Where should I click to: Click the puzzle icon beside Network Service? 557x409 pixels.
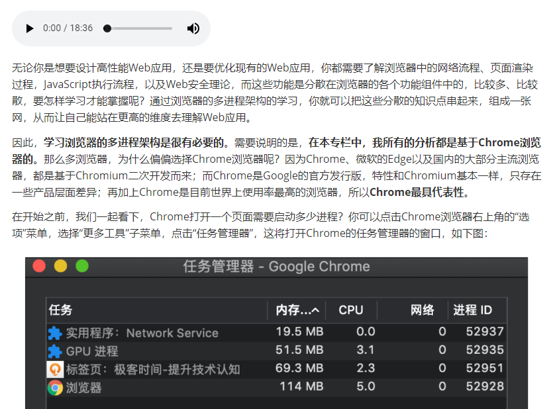(55, 333)
